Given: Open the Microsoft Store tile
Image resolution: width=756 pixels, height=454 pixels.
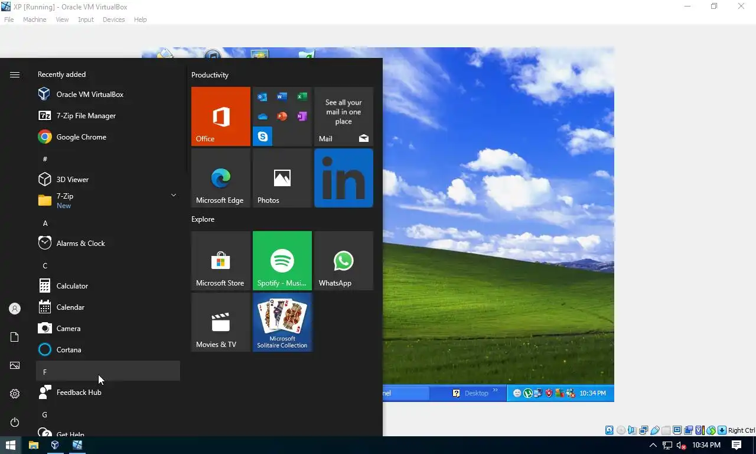Looking at the screenshot, I should (221, 261).
